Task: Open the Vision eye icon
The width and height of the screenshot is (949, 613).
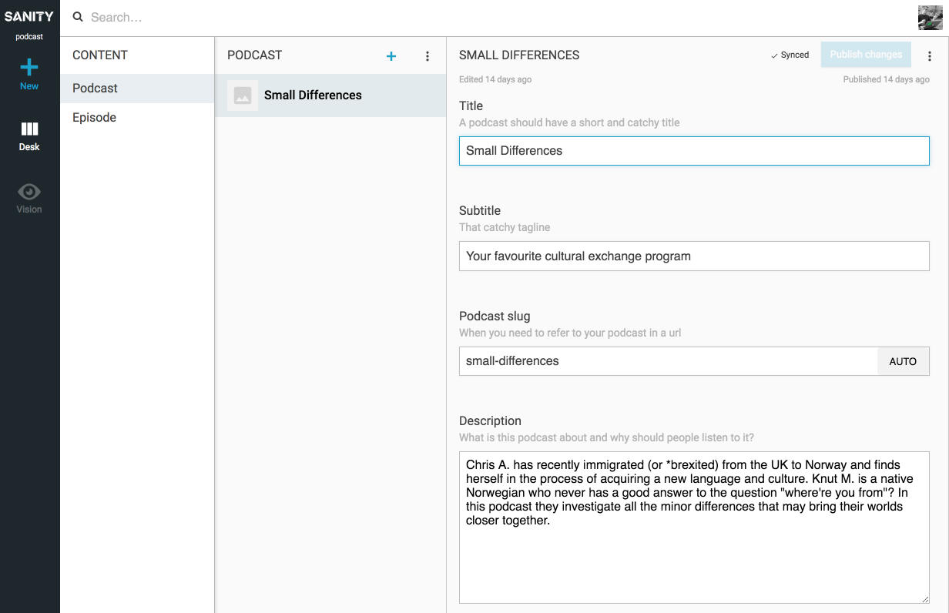Action: coord(29,192)
